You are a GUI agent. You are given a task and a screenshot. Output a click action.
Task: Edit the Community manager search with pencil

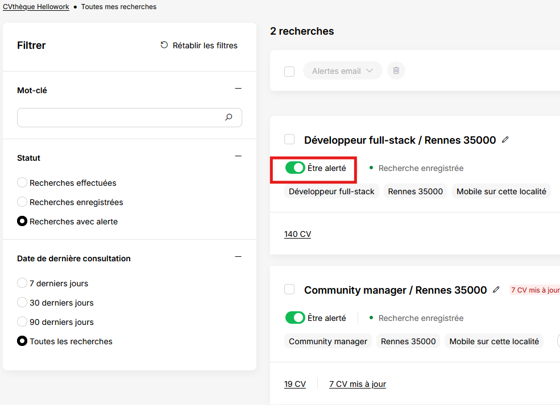click(496, 290)
